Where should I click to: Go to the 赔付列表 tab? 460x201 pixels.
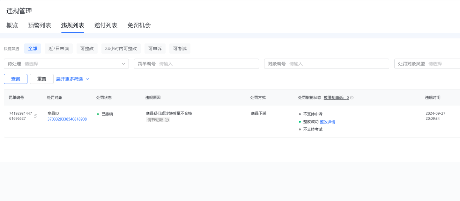[106, 25]
